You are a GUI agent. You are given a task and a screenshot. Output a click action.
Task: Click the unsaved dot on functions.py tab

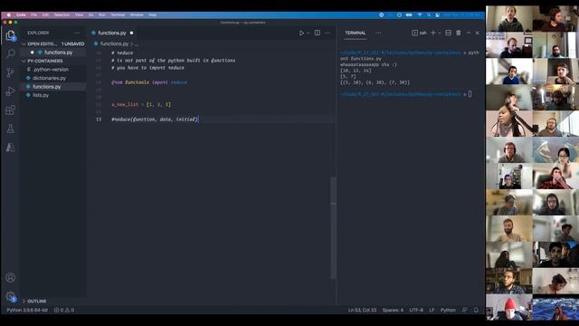click(x=131, y=33)
